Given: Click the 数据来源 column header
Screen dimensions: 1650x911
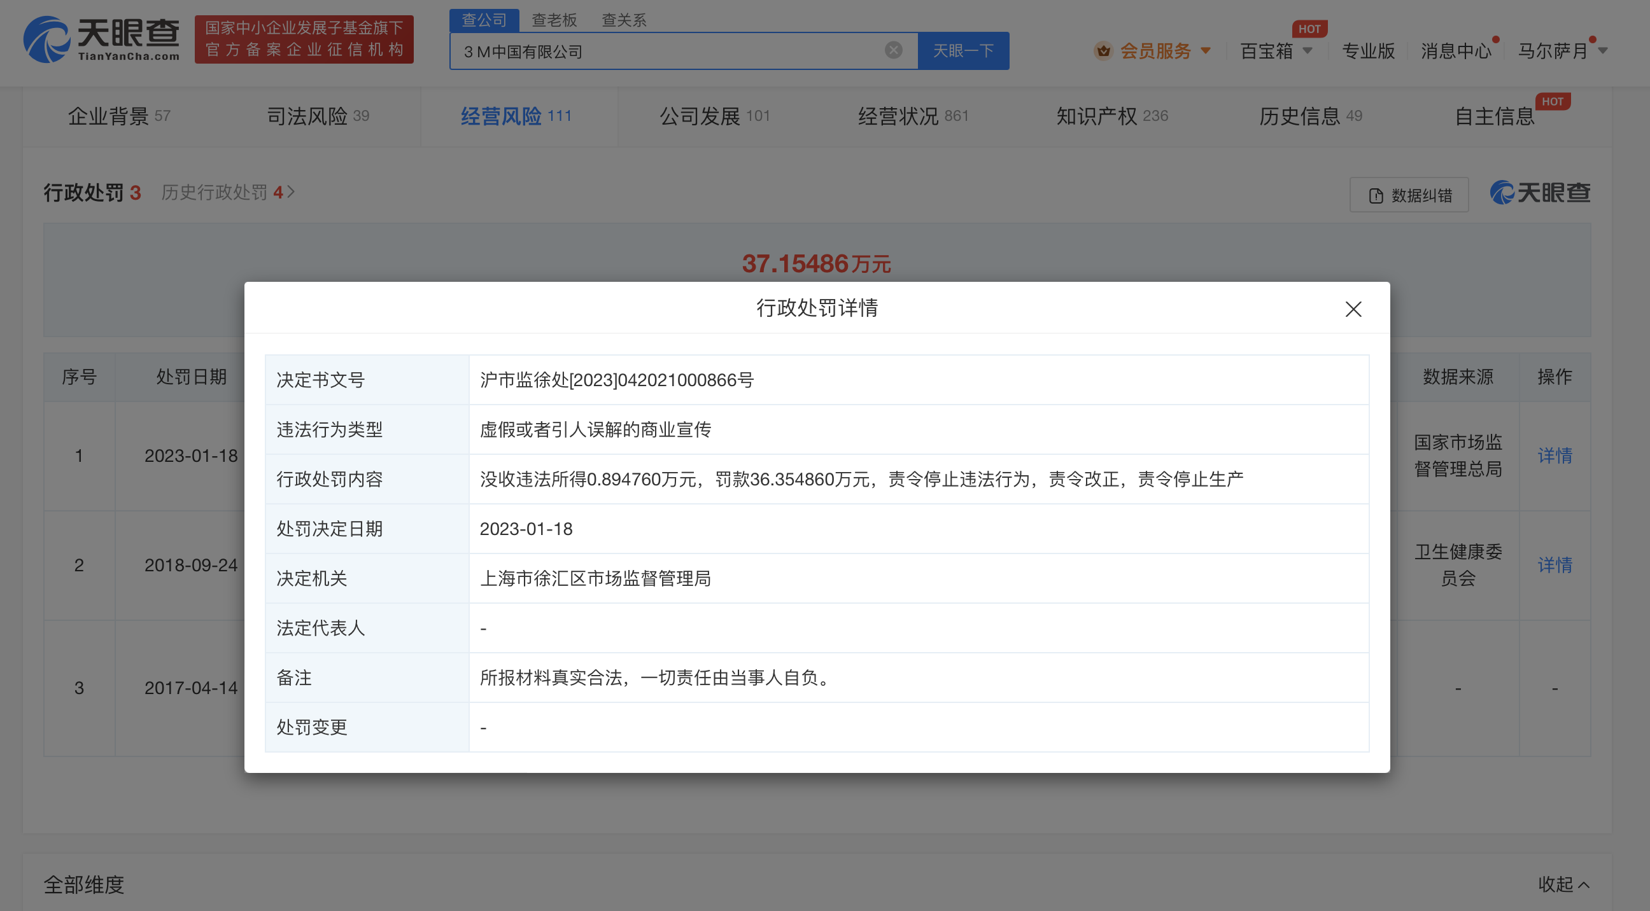Looking at the screenshot, I should [x=1458, y=377].
